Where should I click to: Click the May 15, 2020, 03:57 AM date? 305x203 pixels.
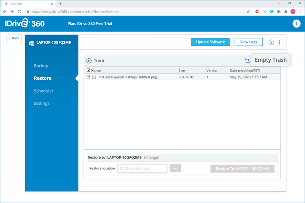248,77
